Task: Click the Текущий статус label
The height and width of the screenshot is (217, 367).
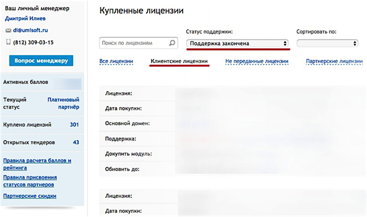Action: click(x=15, y=103)
